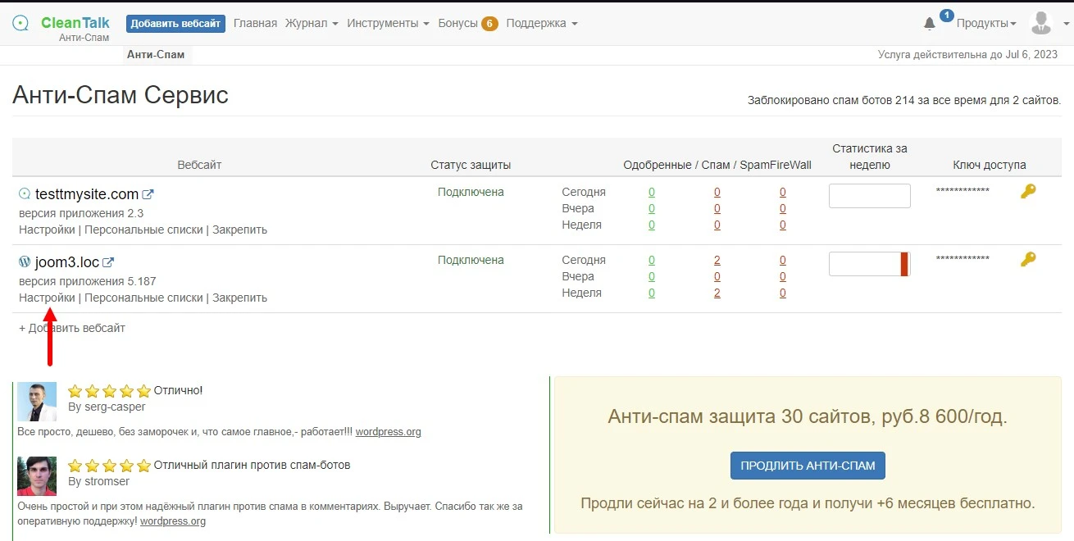Click serg-casper reviewer avatar
This screenshot has height=541, width=1074.
point(37,402)
